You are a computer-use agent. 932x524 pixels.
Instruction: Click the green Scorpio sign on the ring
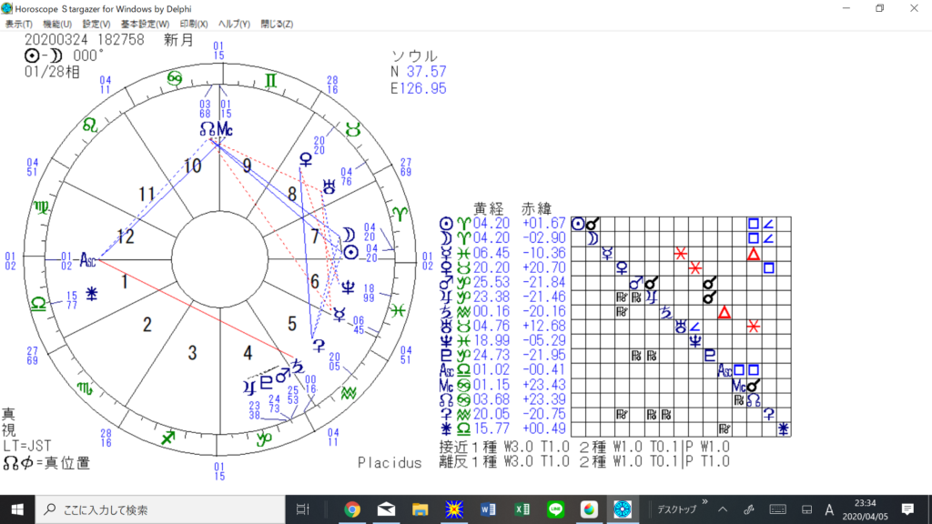pyautogui.click(x=85, y=388)
